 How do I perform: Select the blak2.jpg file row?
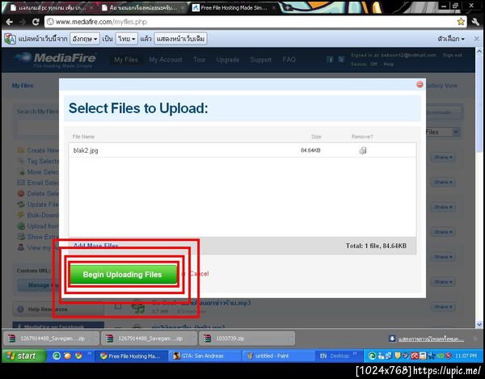pyautogui.click(x=242, y=150)
